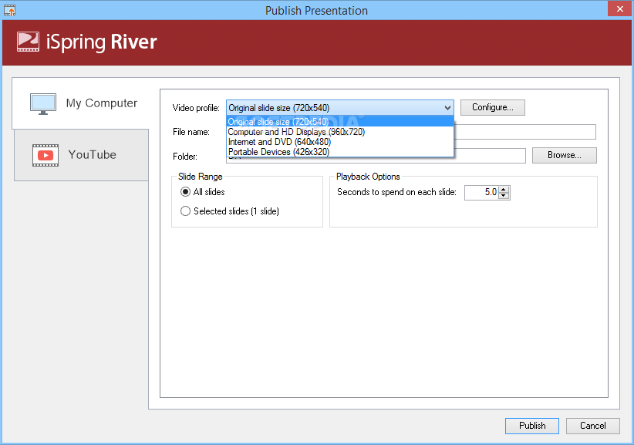Decrease seconds per slide with down arrow
The height and width of the screenshot is (445, 634).
(504, 196)
